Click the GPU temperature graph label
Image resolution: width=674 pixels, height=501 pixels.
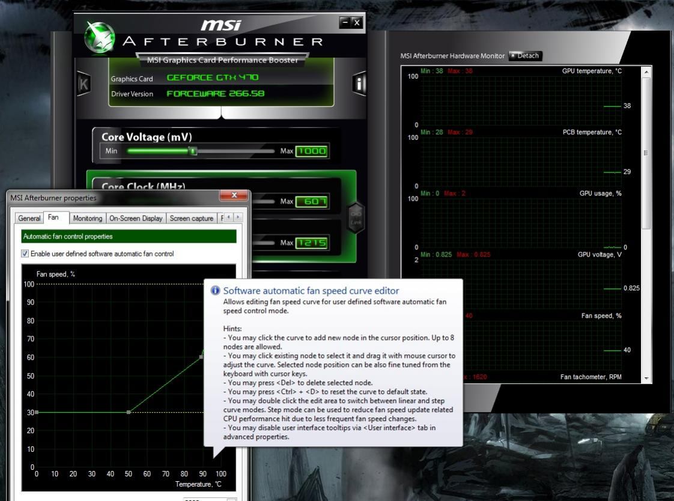592,71
